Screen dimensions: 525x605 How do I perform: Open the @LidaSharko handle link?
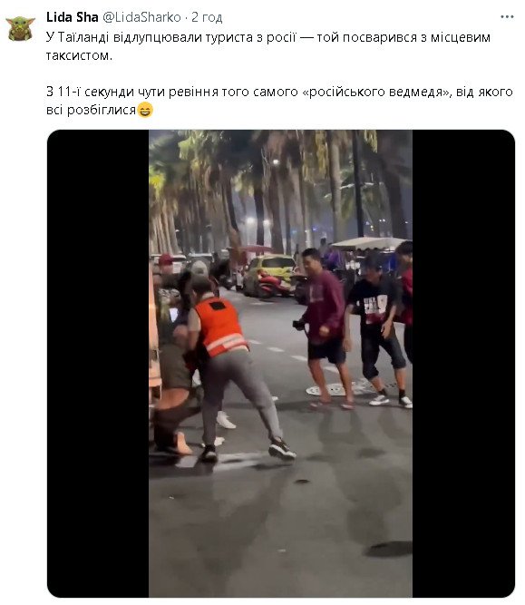[x=141, y=17]
